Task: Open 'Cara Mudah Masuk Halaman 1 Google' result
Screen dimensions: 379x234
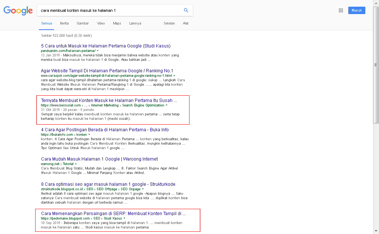Action: 99,159
